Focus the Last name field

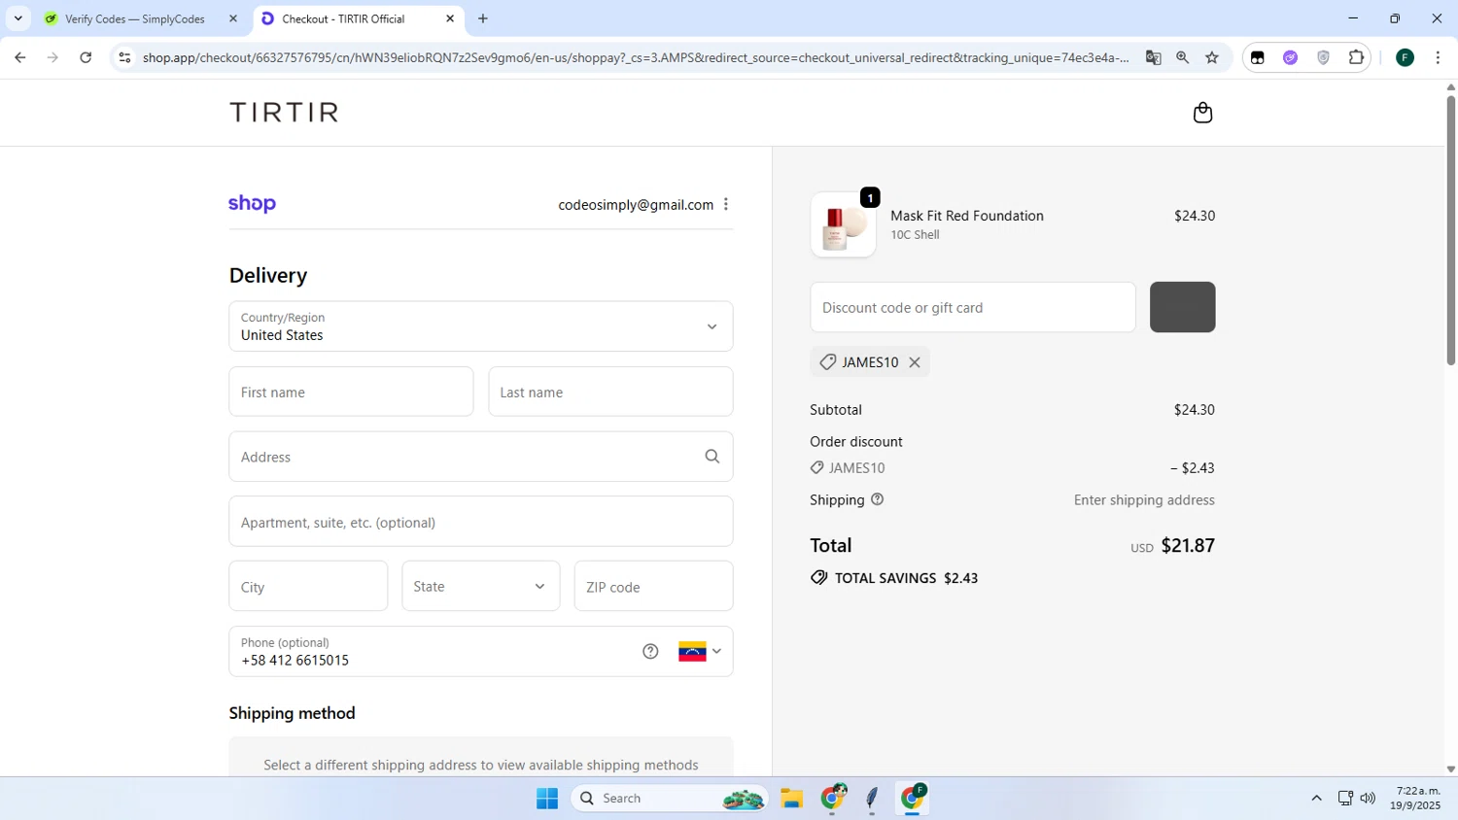click(x=610, y=392)
